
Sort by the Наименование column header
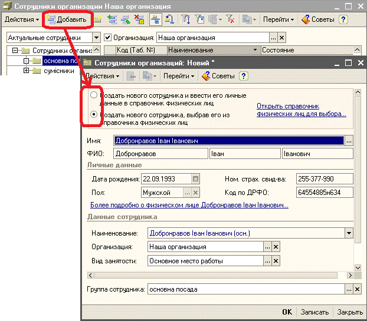pyautogui.click(x=214, y=50)
